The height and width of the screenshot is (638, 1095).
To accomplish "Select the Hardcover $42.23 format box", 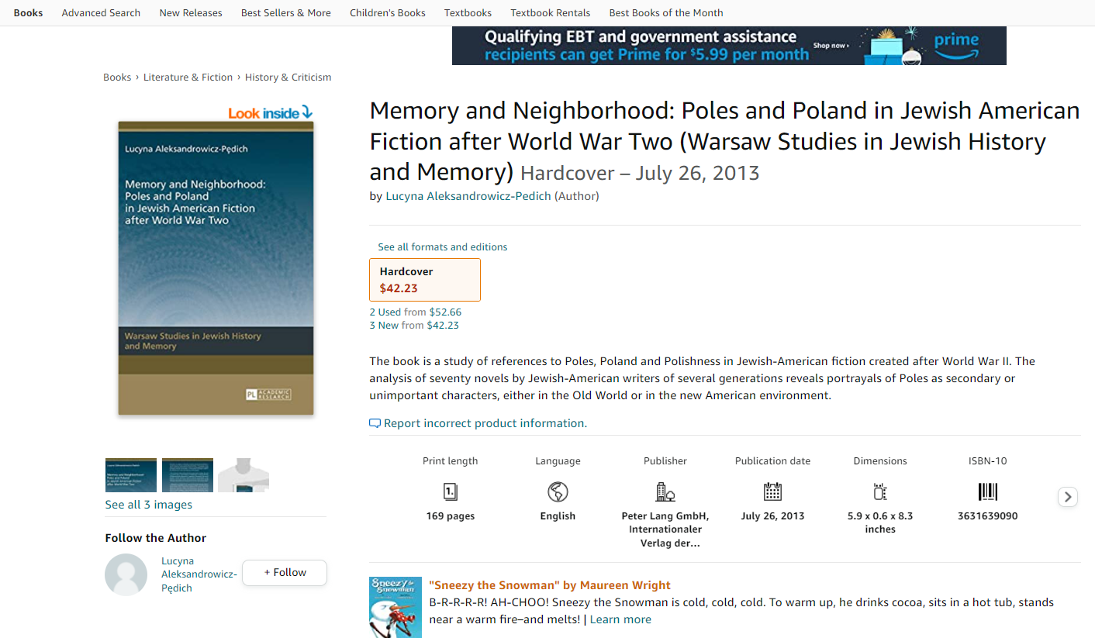I will pyautogui.click(x=425, y=280).
